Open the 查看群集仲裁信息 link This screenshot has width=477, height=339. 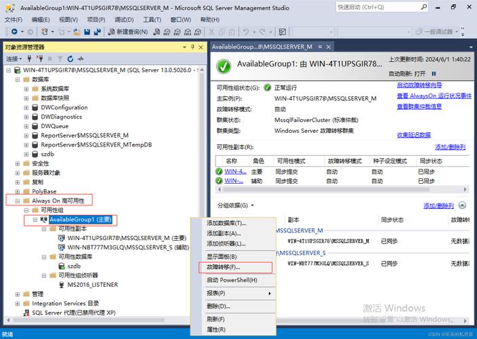pos(419,106)
